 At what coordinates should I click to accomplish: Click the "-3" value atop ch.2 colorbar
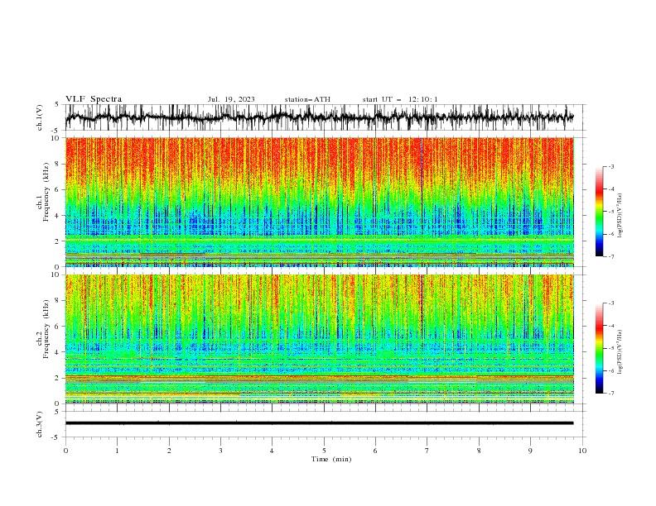(x=611, y=303)
